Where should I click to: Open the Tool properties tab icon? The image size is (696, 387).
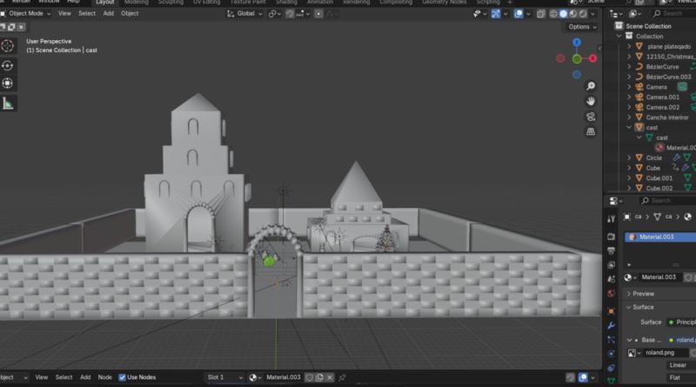coord(612,217)
